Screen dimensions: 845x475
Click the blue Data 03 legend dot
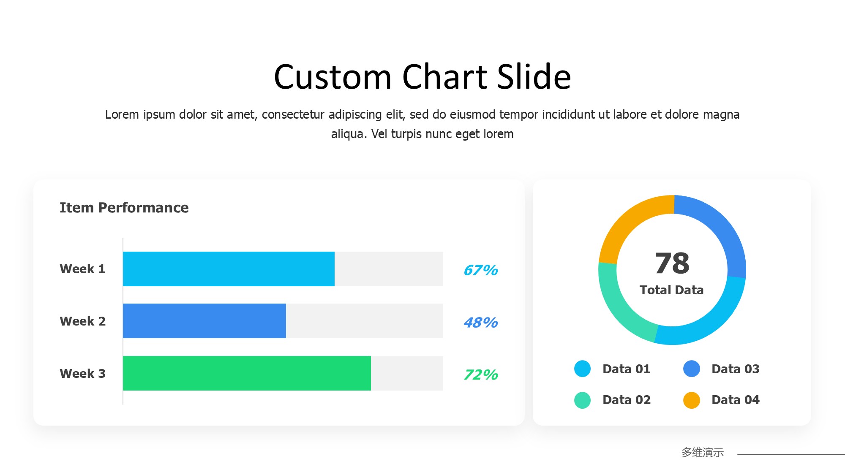click(691, 369)
